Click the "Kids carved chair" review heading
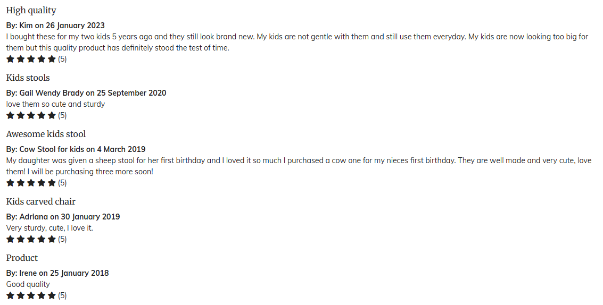 (40, 202)
